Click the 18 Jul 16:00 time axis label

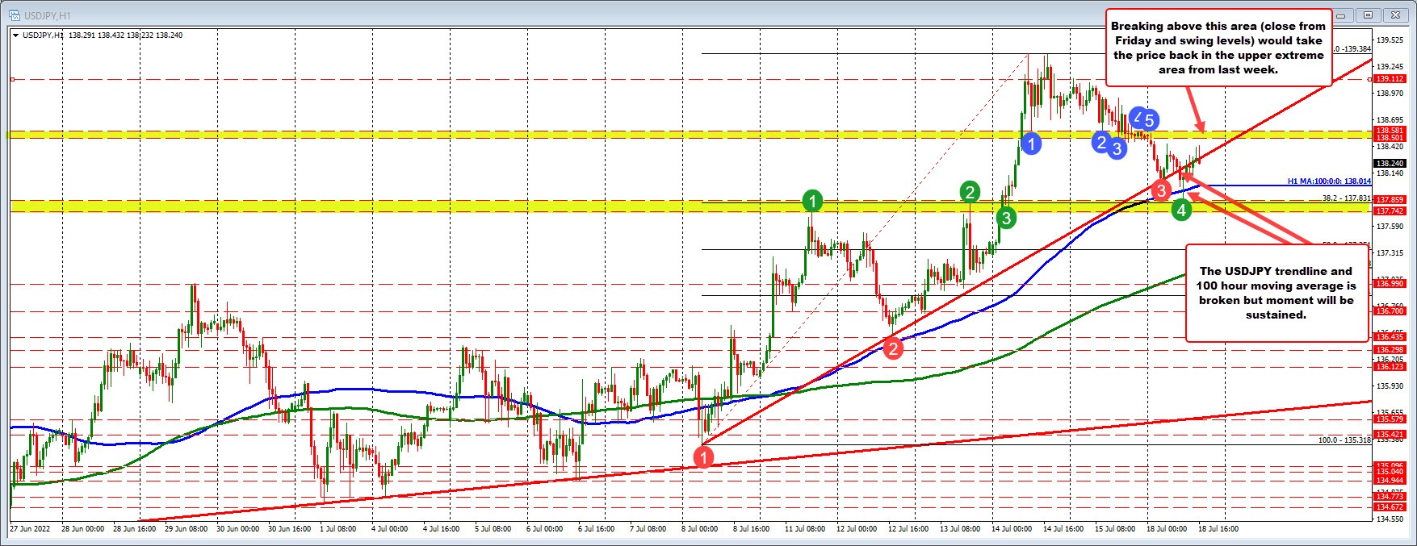pyautogui.click(x=1218, y=529)
